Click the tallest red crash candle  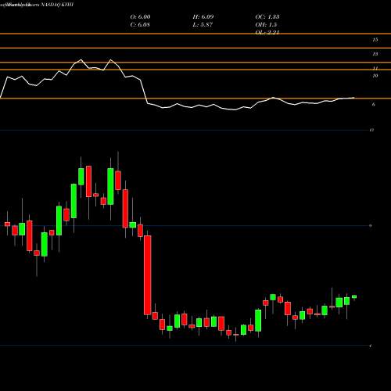coord(148,275)
